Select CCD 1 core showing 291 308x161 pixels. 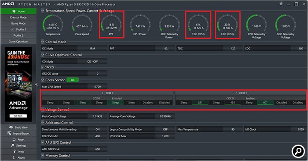(200, 102)
